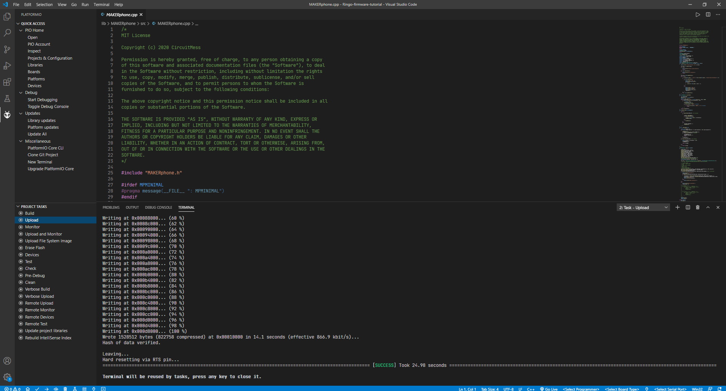The image size is (726, 391).
Task: Open the Search view in activity bar
Action: pos(7,33)
